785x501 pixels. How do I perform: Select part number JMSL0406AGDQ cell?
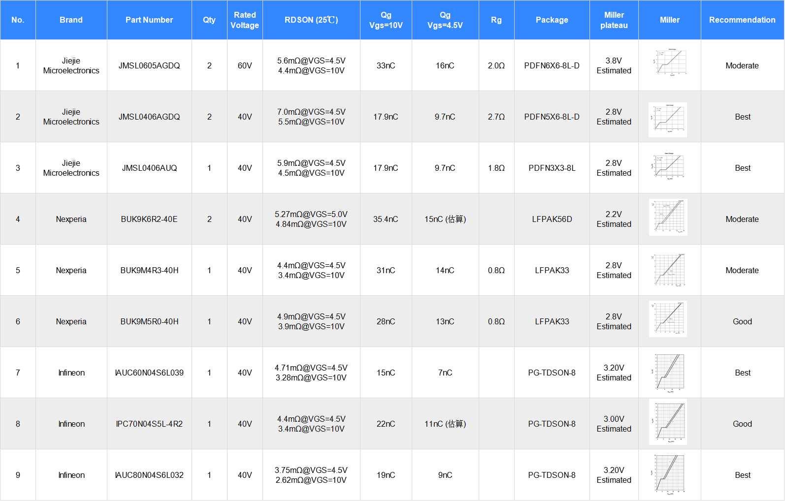[149, 117]
